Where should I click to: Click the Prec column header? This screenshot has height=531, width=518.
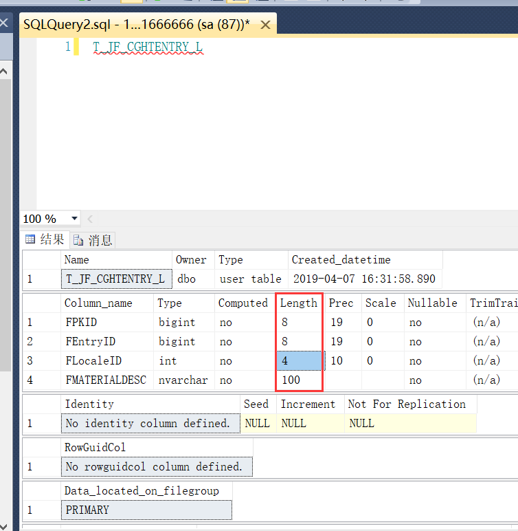(x=343, y=303)
